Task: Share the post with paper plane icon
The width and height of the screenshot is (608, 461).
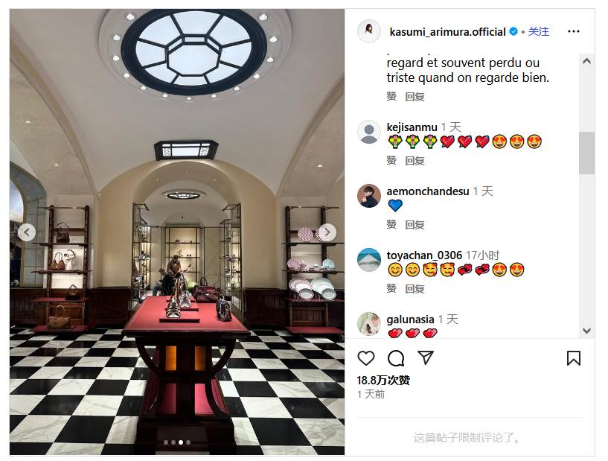Action: coord(426,357)
